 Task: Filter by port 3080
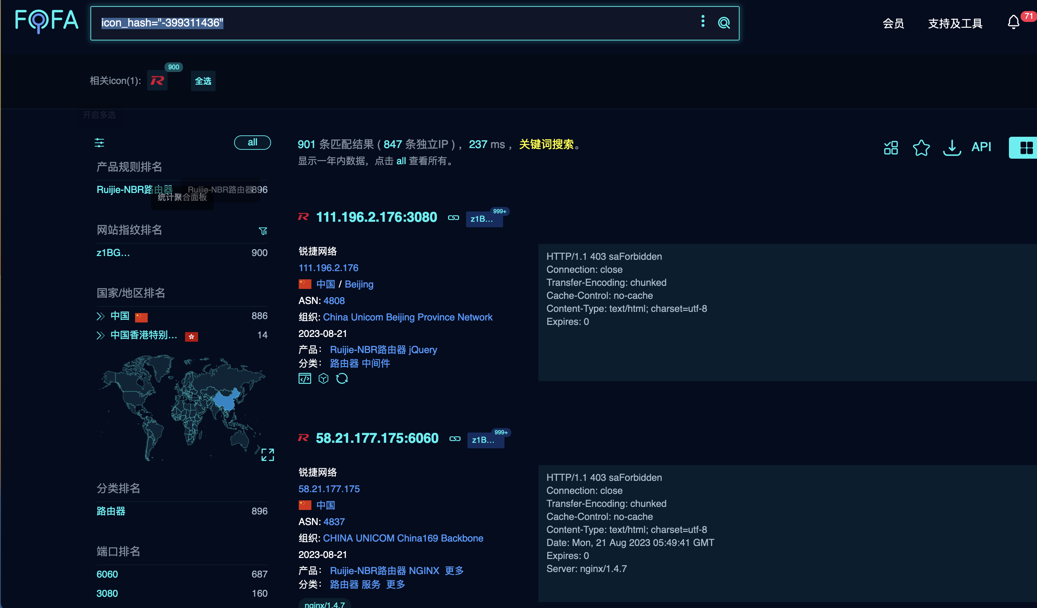click(107, 593)
